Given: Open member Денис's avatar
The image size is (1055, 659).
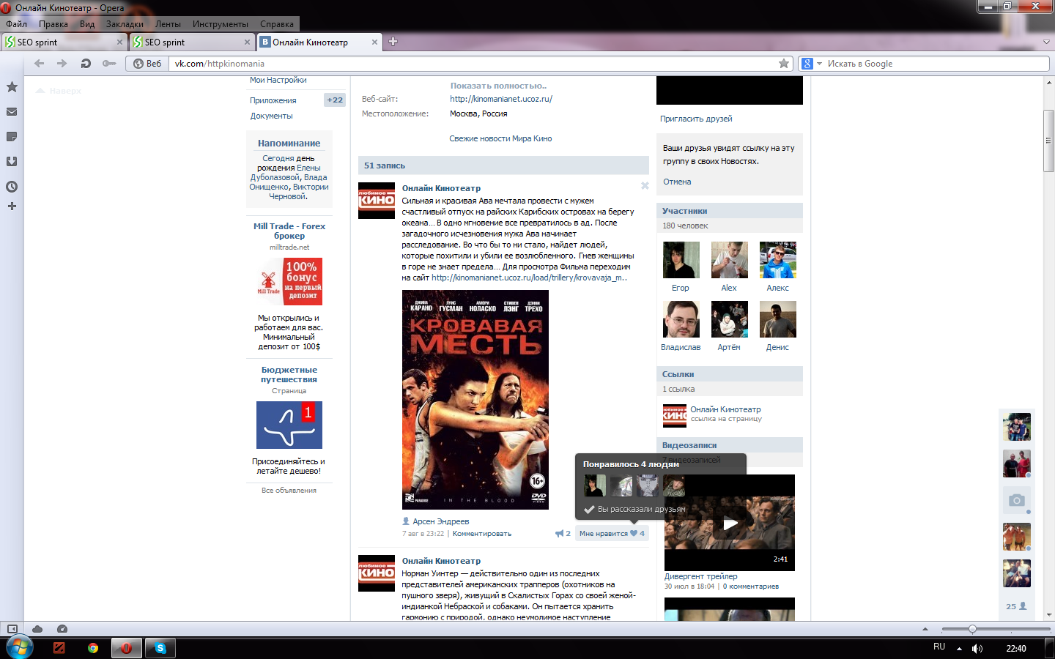Looking at the screenshot, I should [777, 319].
